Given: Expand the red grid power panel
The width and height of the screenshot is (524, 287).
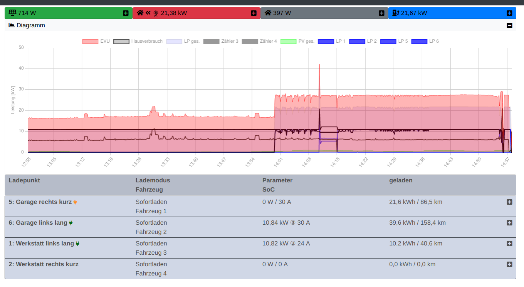Looking at the screenshot, I should coord(254,13).
